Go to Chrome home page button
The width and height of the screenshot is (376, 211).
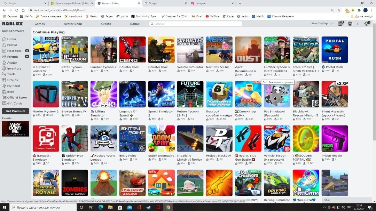[23, 10]
